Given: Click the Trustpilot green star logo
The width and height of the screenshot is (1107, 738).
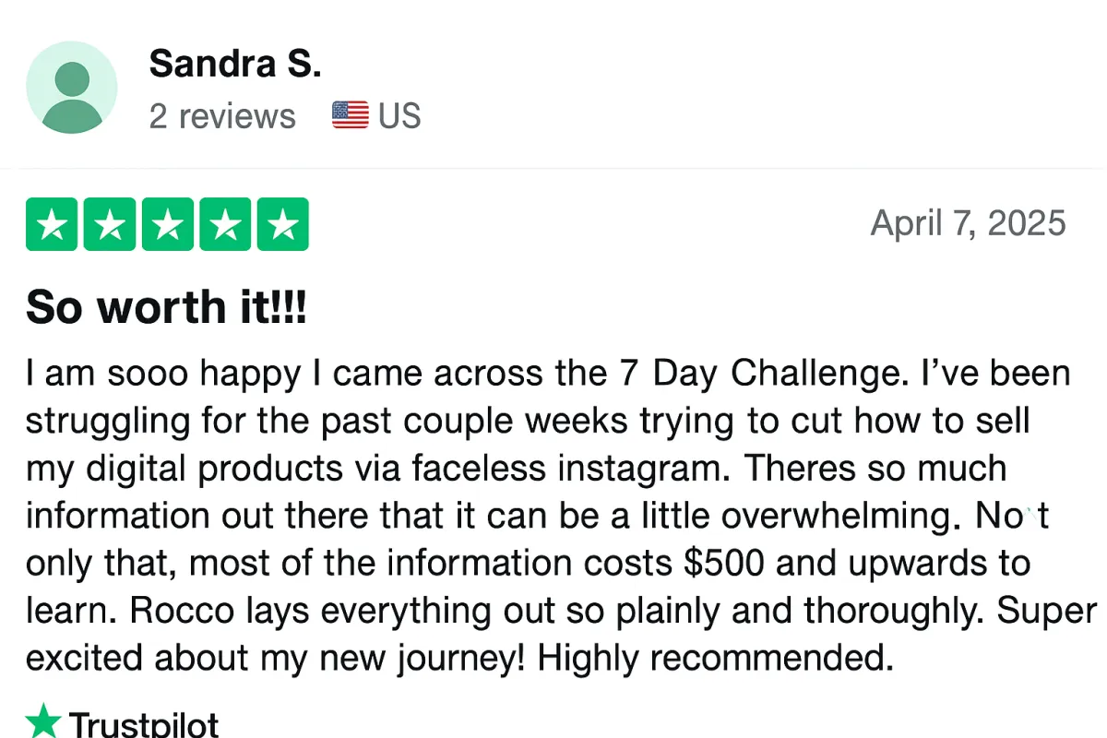Looking at the screenshot, I should [42, 721].
